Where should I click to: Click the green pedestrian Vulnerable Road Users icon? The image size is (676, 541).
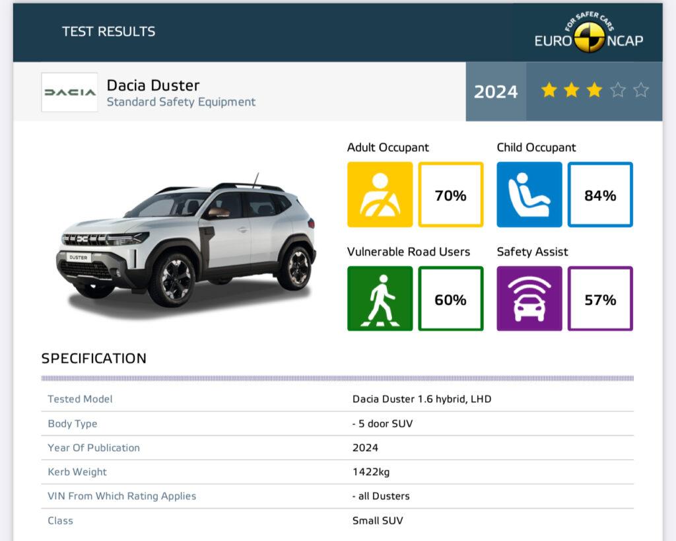pyautogui.click(x=380, y=299)
